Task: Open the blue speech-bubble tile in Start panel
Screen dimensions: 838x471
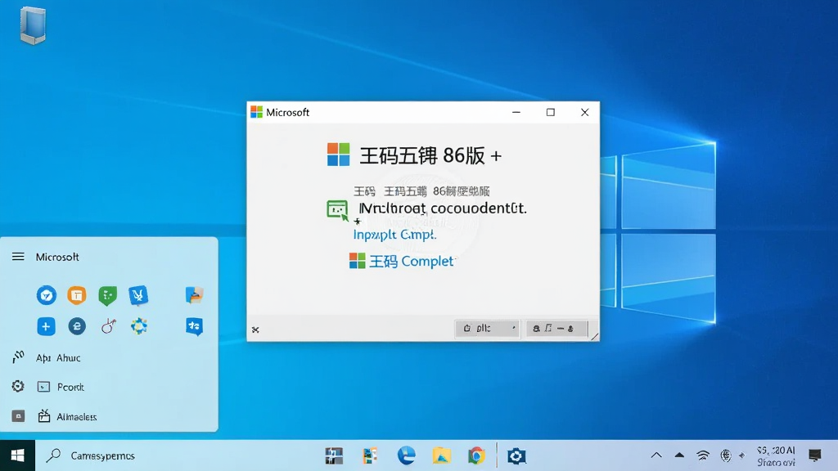Action: pos(194,326)
